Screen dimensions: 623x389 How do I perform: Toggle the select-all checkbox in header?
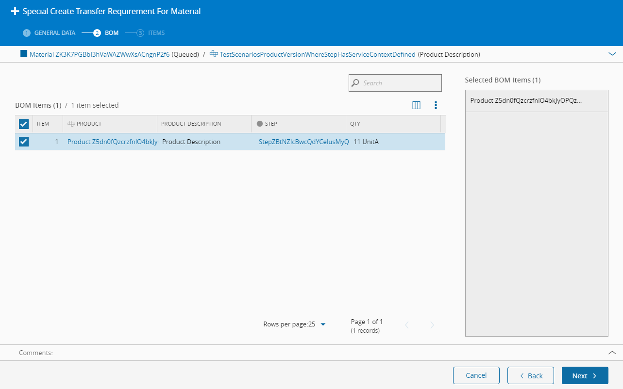tap(24, 124)
